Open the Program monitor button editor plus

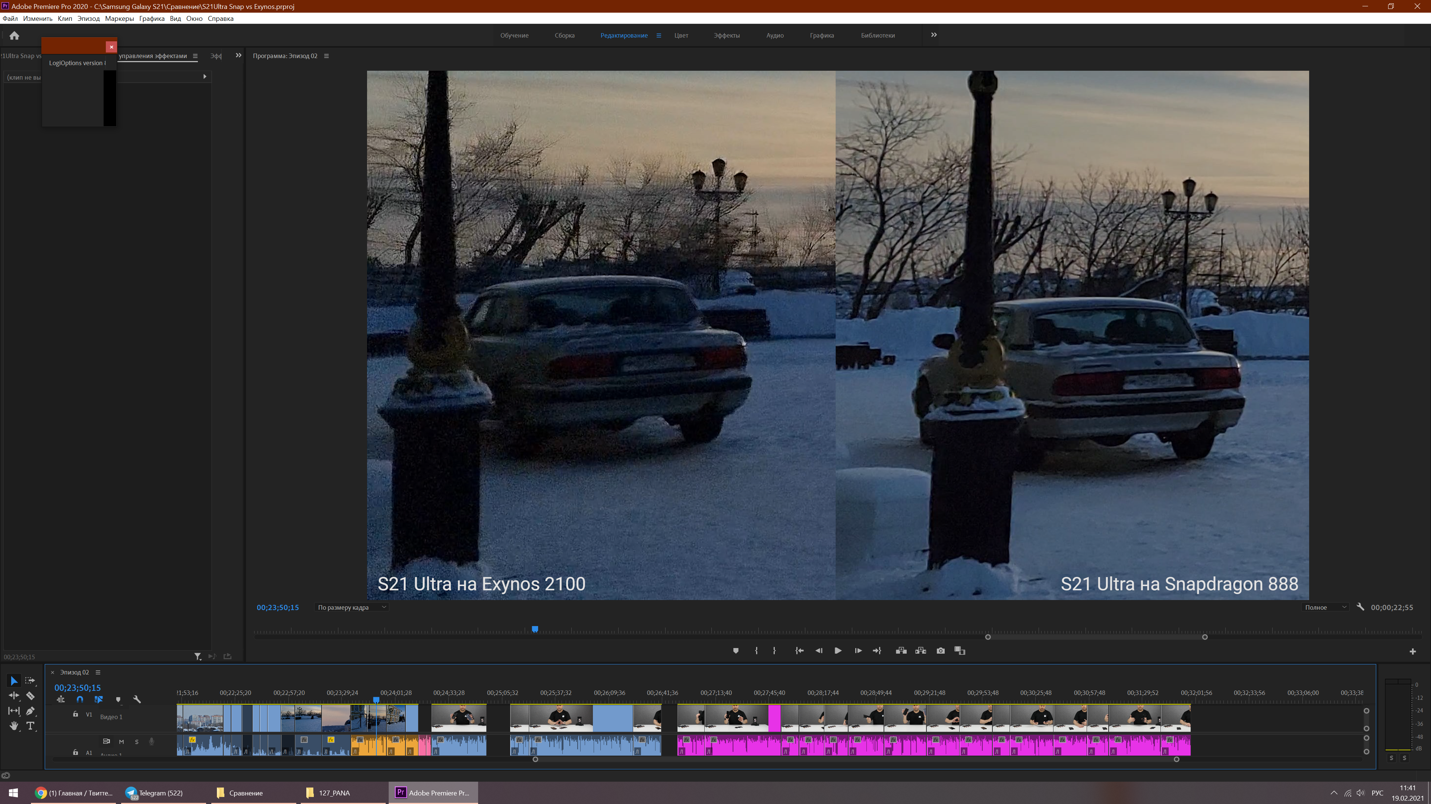click(1413, 651)
